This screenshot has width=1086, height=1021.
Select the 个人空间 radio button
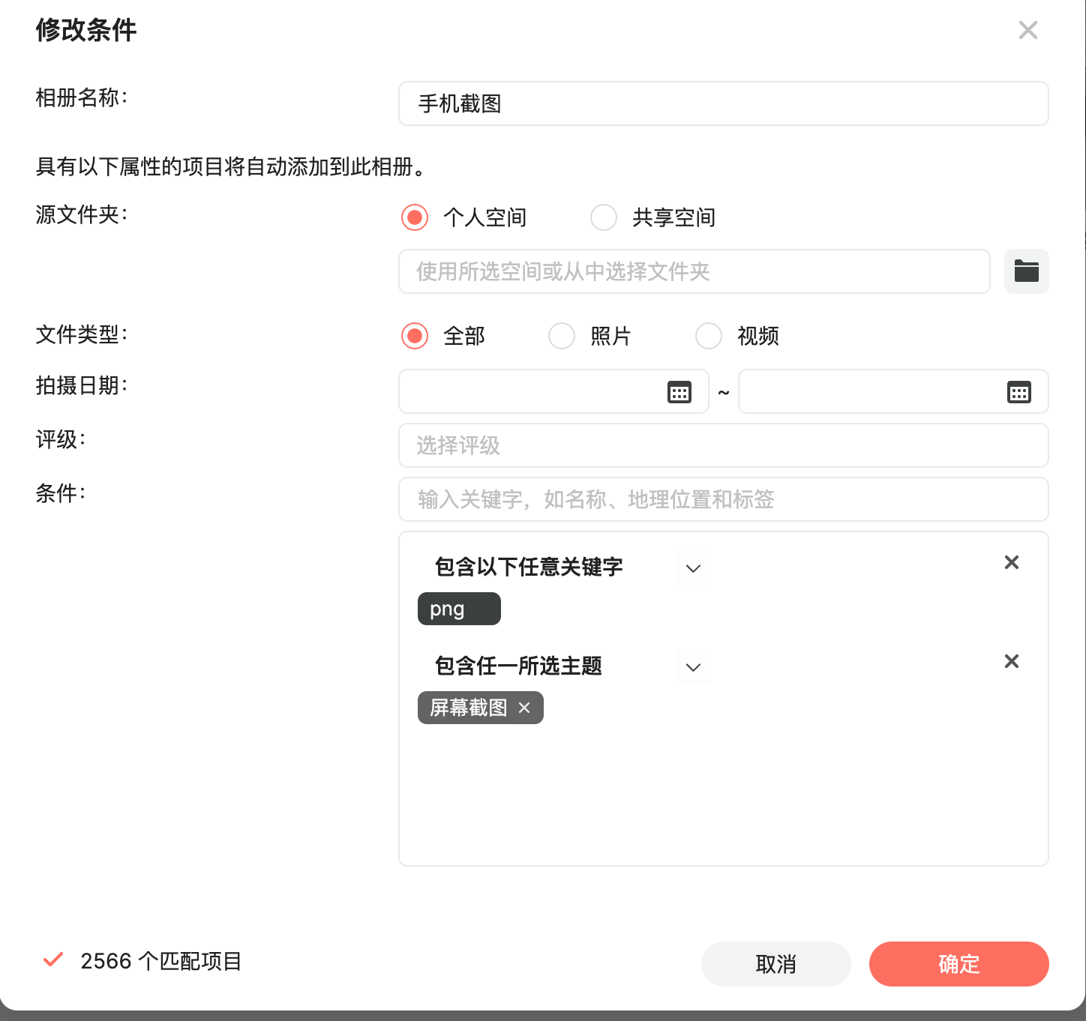[x=415, y=217]
